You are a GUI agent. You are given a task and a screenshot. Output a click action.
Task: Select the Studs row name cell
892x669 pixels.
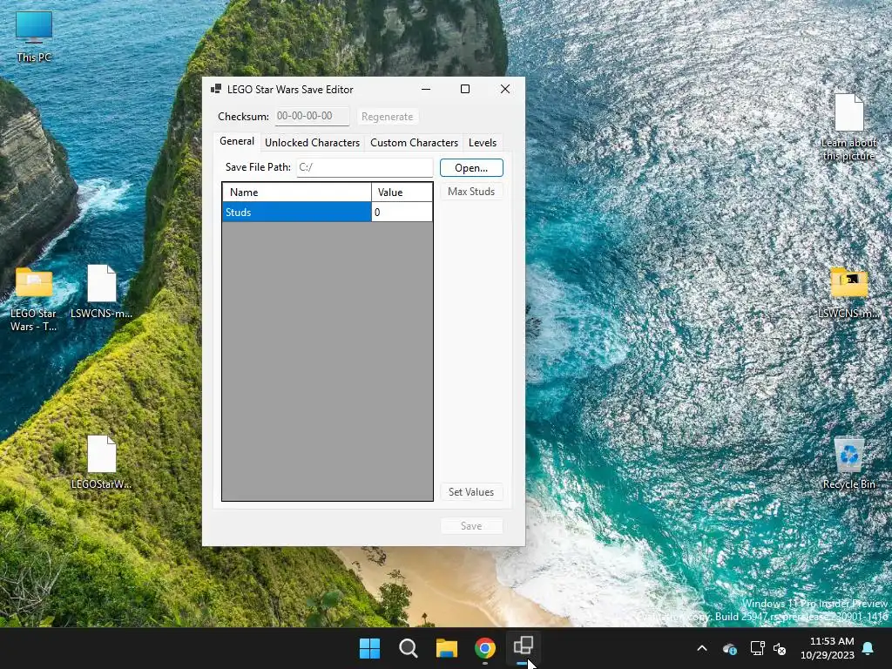(296, 213)
